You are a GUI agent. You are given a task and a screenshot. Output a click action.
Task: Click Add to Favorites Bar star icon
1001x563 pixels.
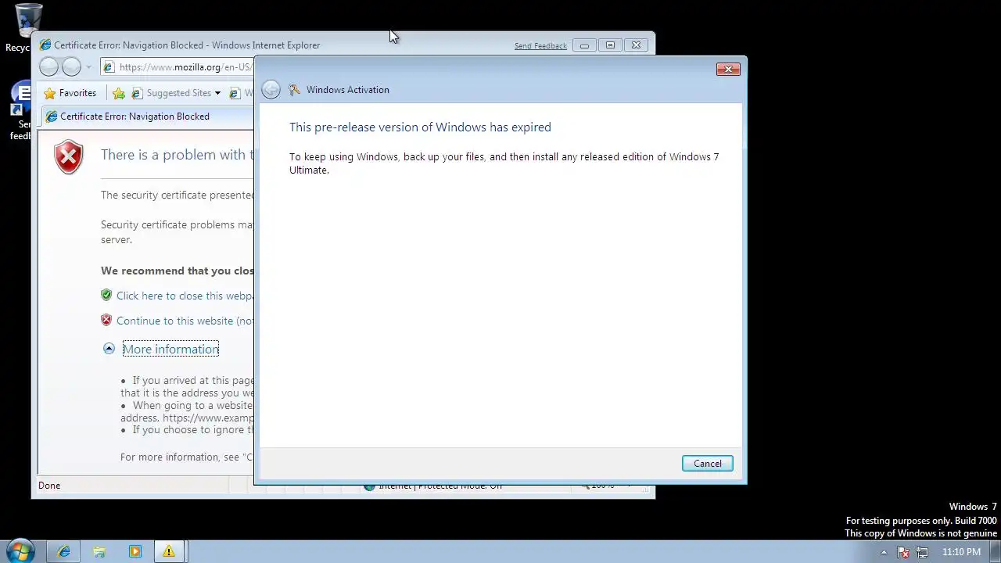coord(119,93)
